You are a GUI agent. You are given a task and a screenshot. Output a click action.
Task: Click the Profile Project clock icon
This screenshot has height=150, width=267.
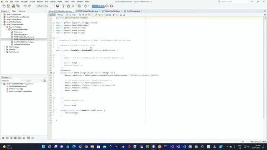point(85,6)
